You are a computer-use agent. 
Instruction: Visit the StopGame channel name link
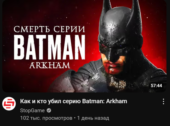coord(32,110)
